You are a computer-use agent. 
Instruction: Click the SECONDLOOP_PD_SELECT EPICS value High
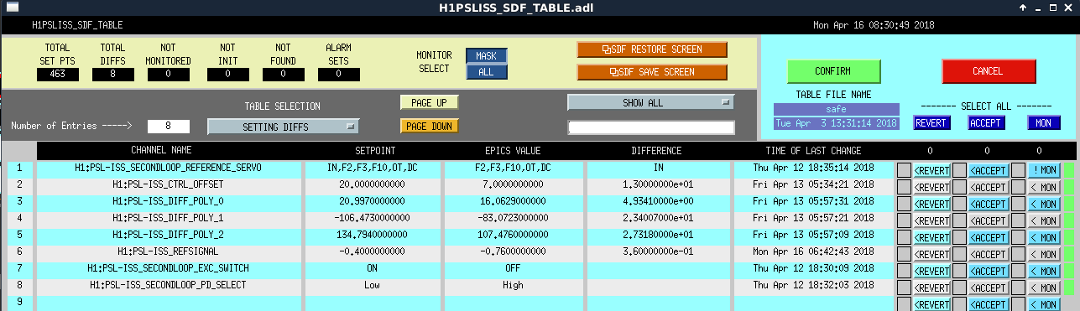513,285
